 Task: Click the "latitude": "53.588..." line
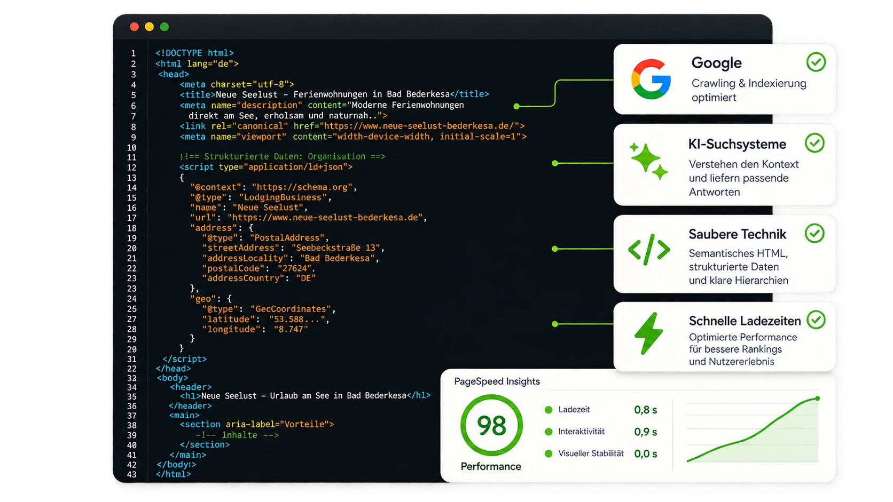tap(265, 319)
